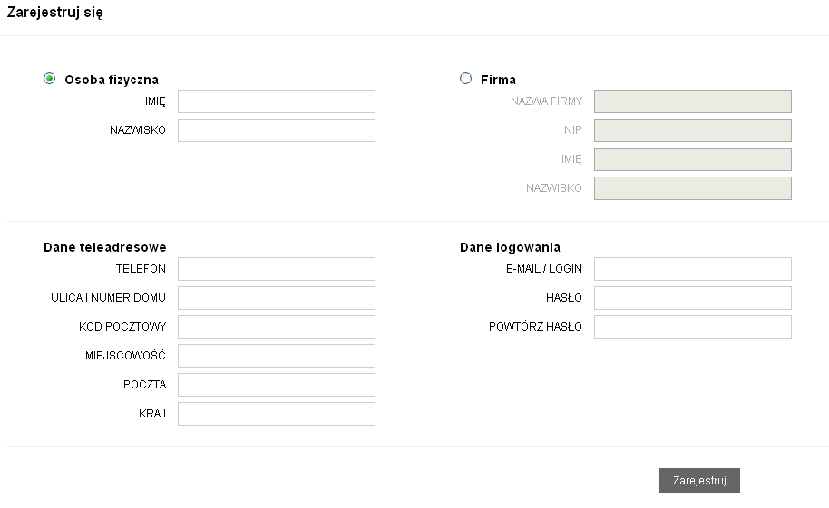Screen dimensions: 829x508
Task: Select the Osoba fizyczna radio button
Action: (49, 79)
